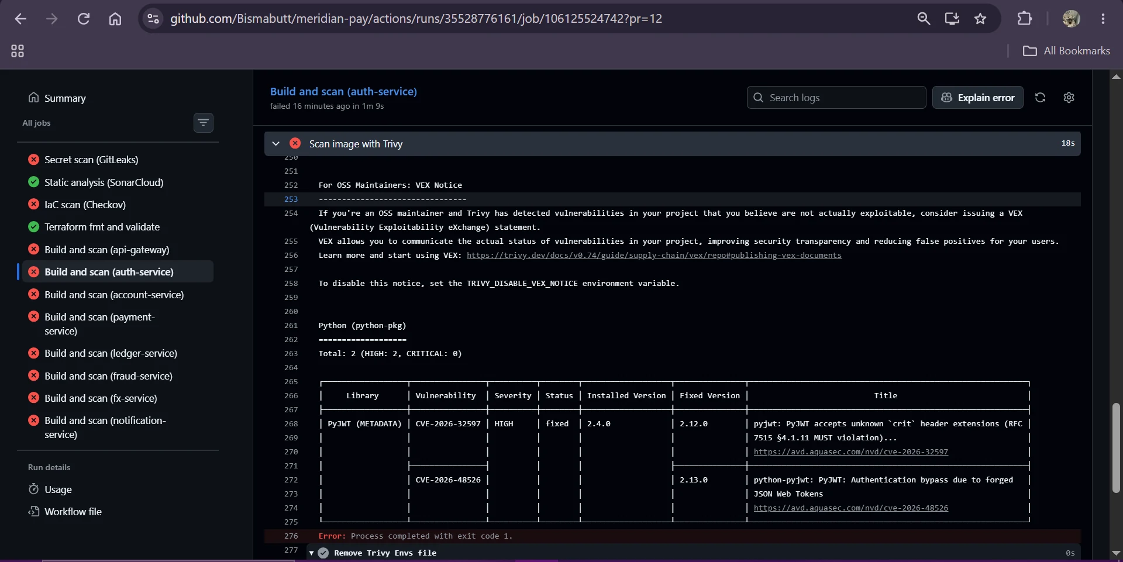The image size is (1123, 562).
Task: Open the apps grid icon
Action: pyautogui.click(x=18, y=51)
